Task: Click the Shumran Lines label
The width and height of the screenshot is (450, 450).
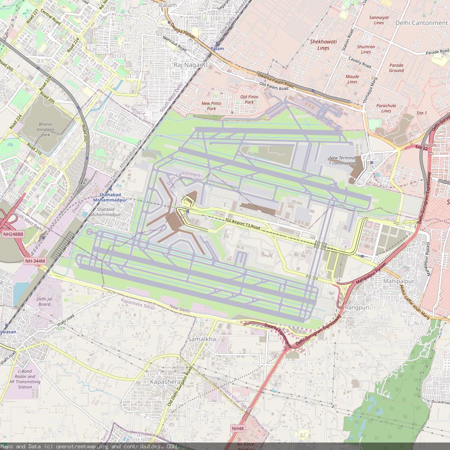Action: 366,49
